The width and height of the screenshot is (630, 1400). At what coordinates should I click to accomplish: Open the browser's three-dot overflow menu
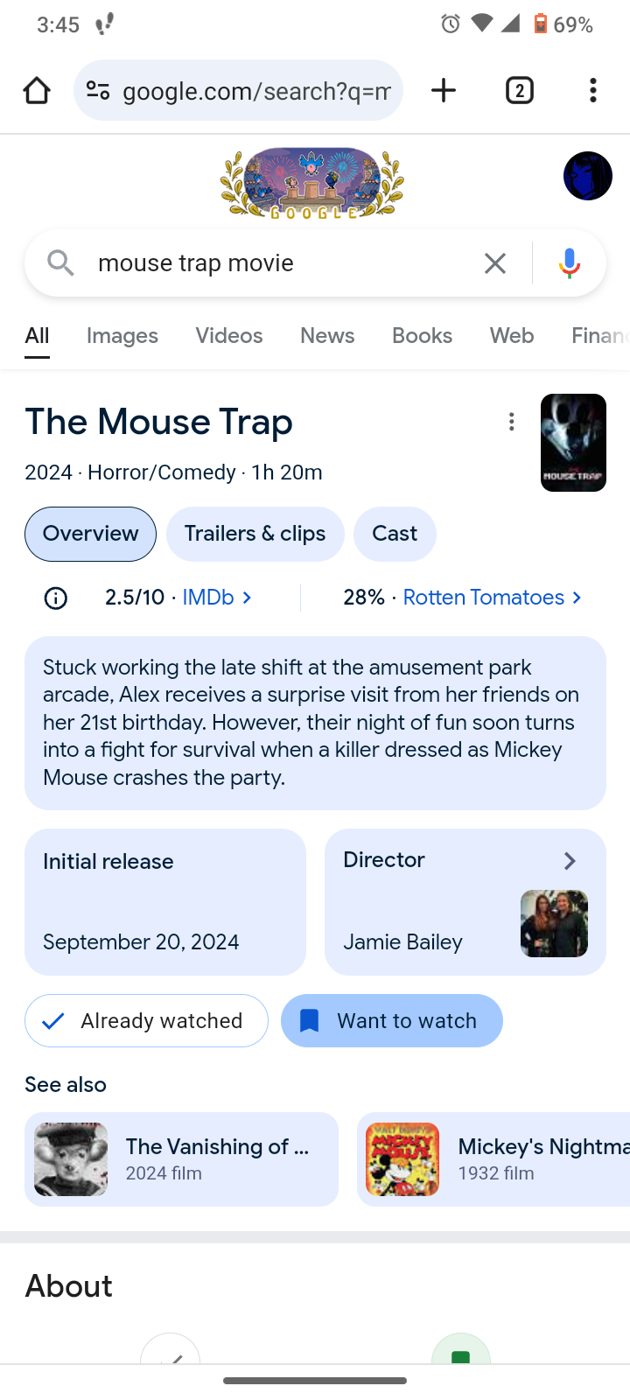tap(592, 90)
